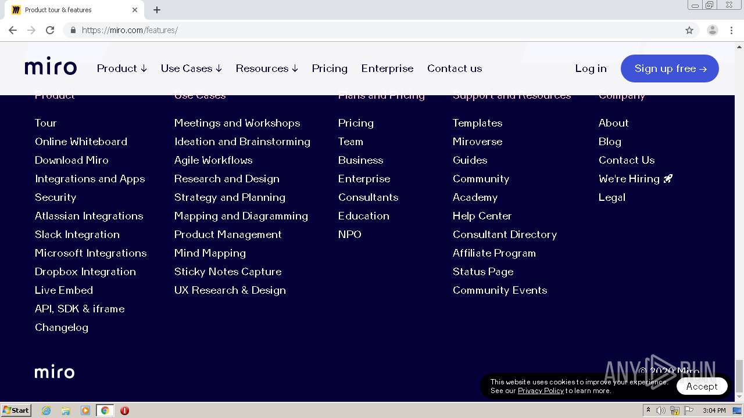Open Meetings and Workshops link
The height and width of the screenshot is (418, 744).
(237, 123)
